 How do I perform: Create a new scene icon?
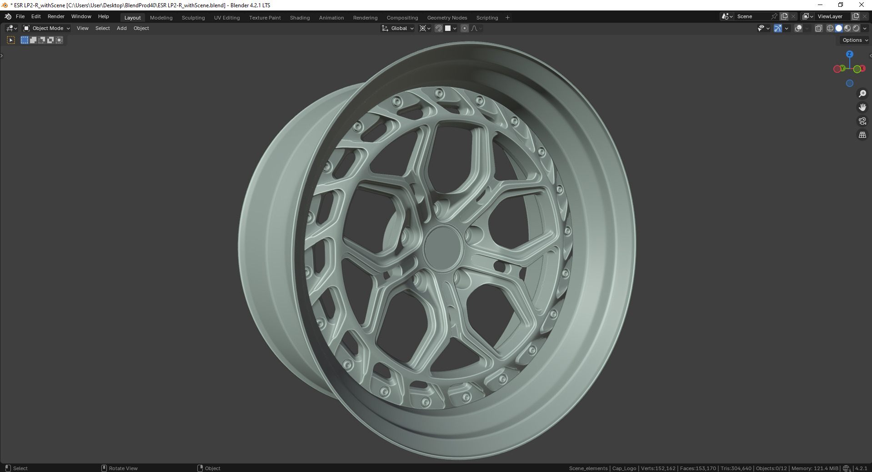(x=784, y=16)
